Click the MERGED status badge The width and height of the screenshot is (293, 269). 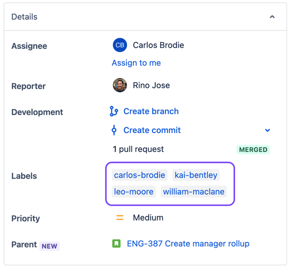pyautogui.click(x=253, y=150)
